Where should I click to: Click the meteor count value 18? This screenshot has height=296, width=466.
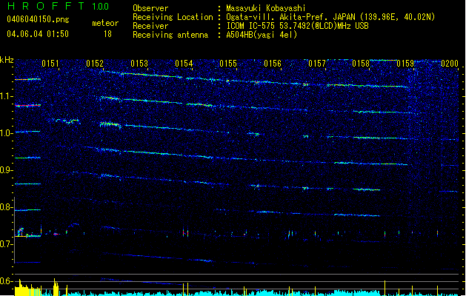(108, 34)
